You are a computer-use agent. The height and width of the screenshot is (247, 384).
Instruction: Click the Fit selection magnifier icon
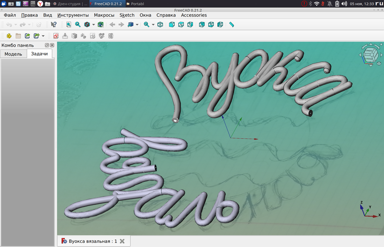78,25
